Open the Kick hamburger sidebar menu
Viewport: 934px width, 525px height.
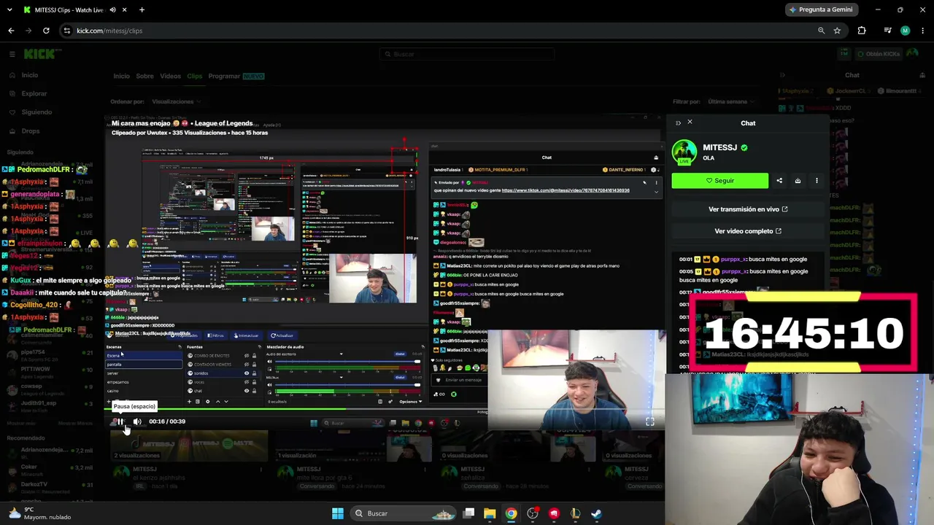(12, 54)
